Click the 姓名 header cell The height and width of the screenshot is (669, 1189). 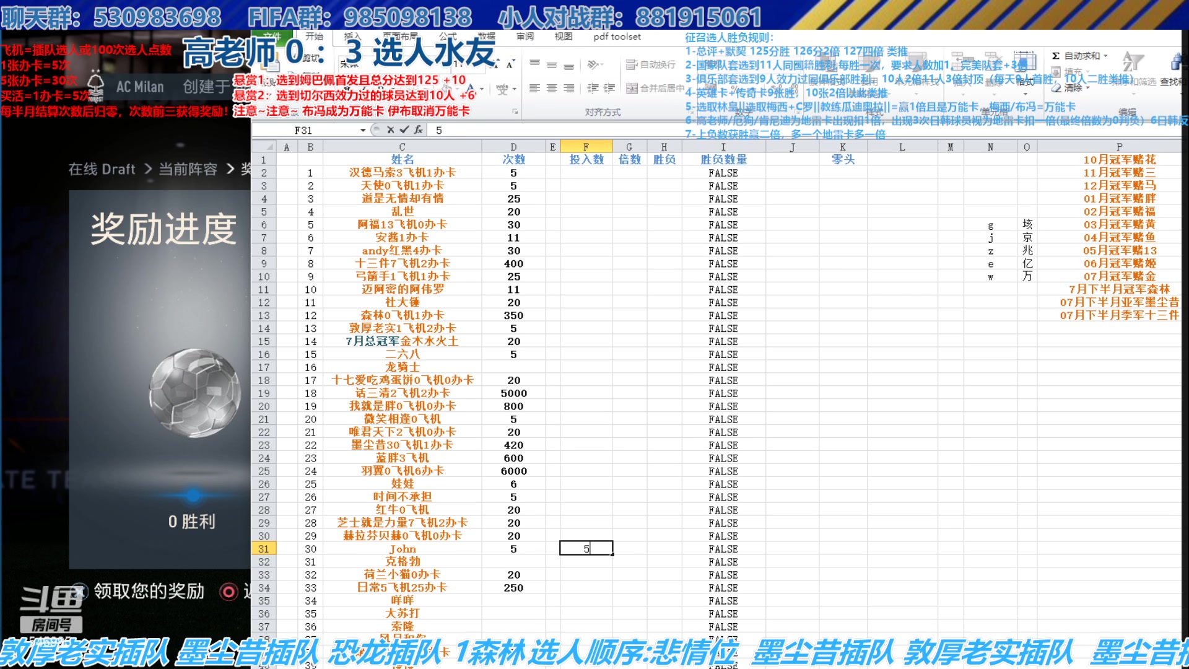[403, 160]
